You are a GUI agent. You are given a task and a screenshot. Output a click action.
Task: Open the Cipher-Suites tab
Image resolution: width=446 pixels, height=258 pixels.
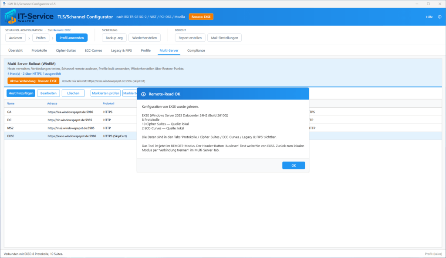pos(66,50)
